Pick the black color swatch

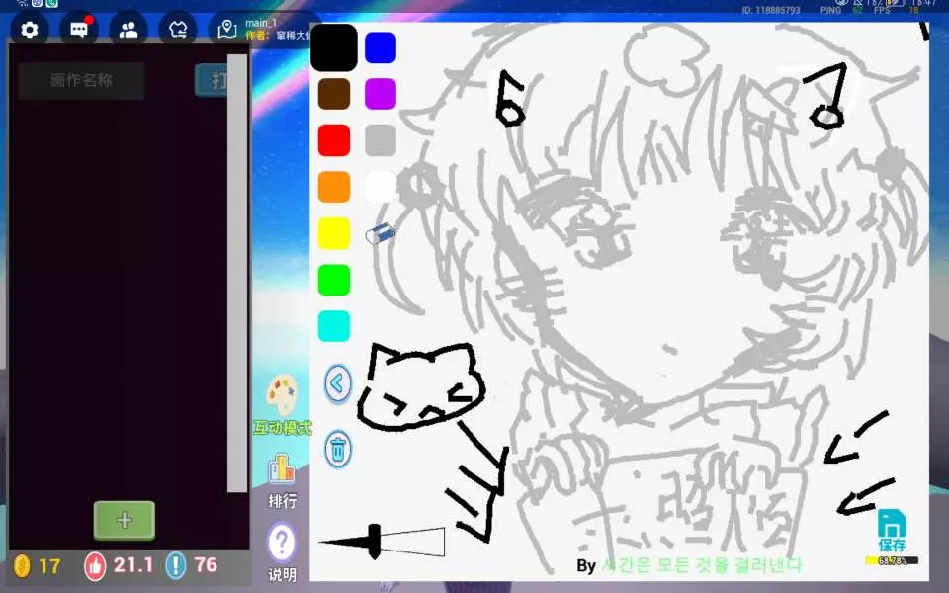[334, 47]
